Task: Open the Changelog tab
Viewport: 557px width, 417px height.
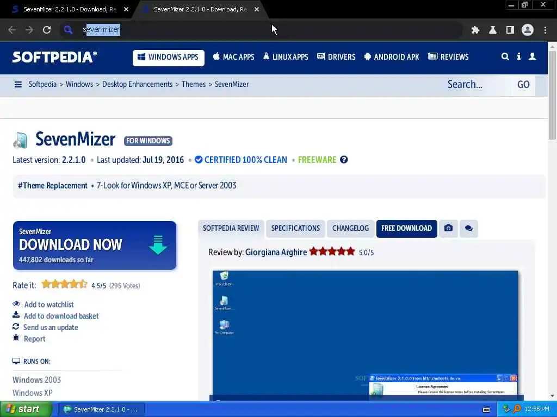Action: click(351, 229)
